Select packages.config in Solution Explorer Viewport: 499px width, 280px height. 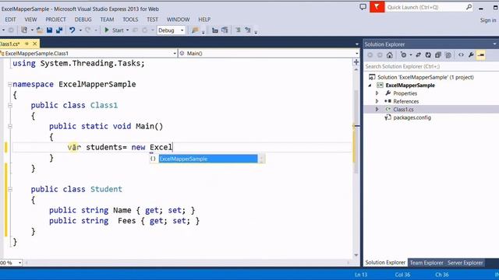click(x=412, y=117)
